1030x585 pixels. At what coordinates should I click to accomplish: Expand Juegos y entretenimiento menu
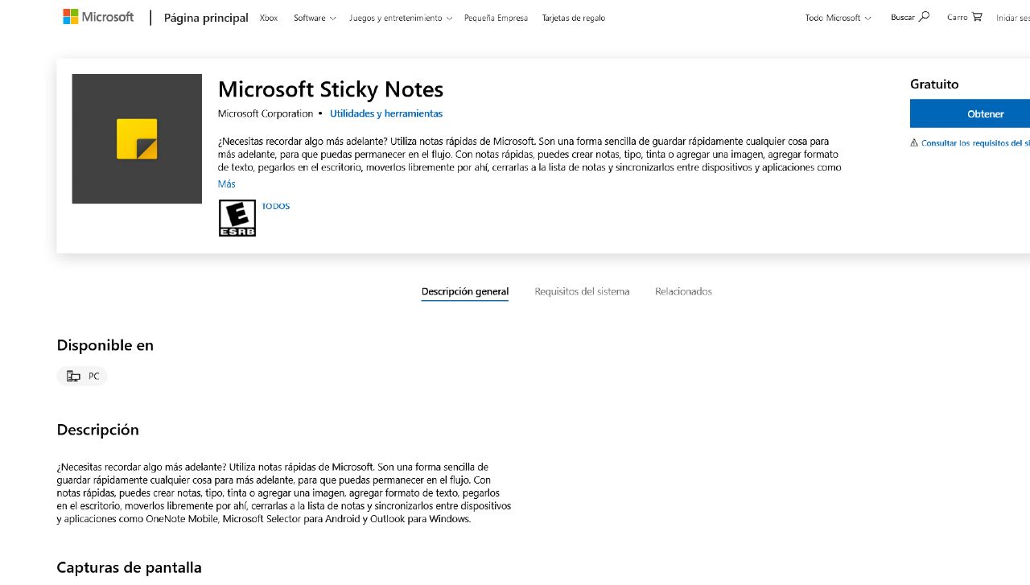[400, 18]
